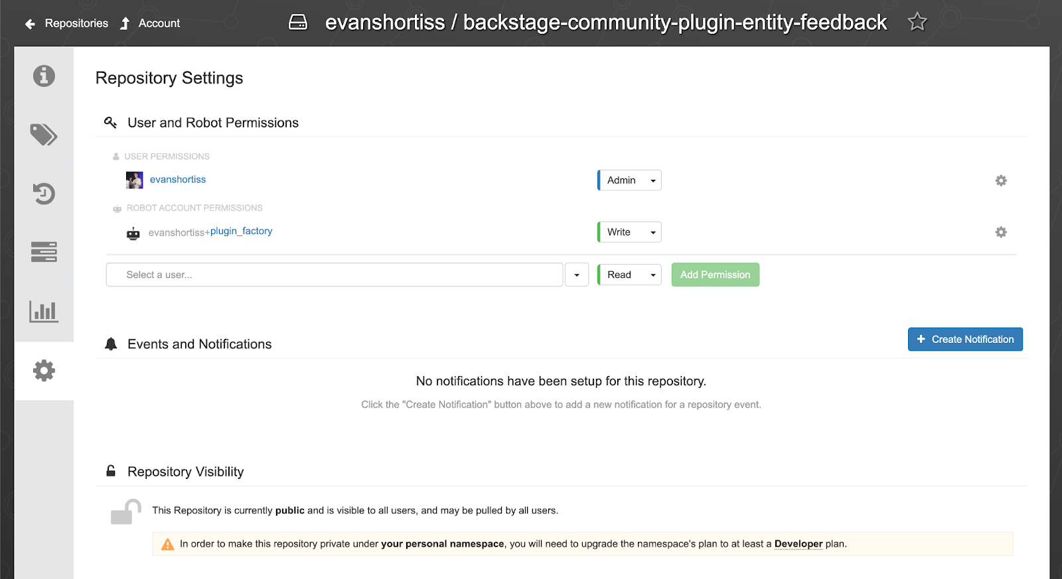
Task: Open the plugin_factory robot account link
Action: click(241, 231)
